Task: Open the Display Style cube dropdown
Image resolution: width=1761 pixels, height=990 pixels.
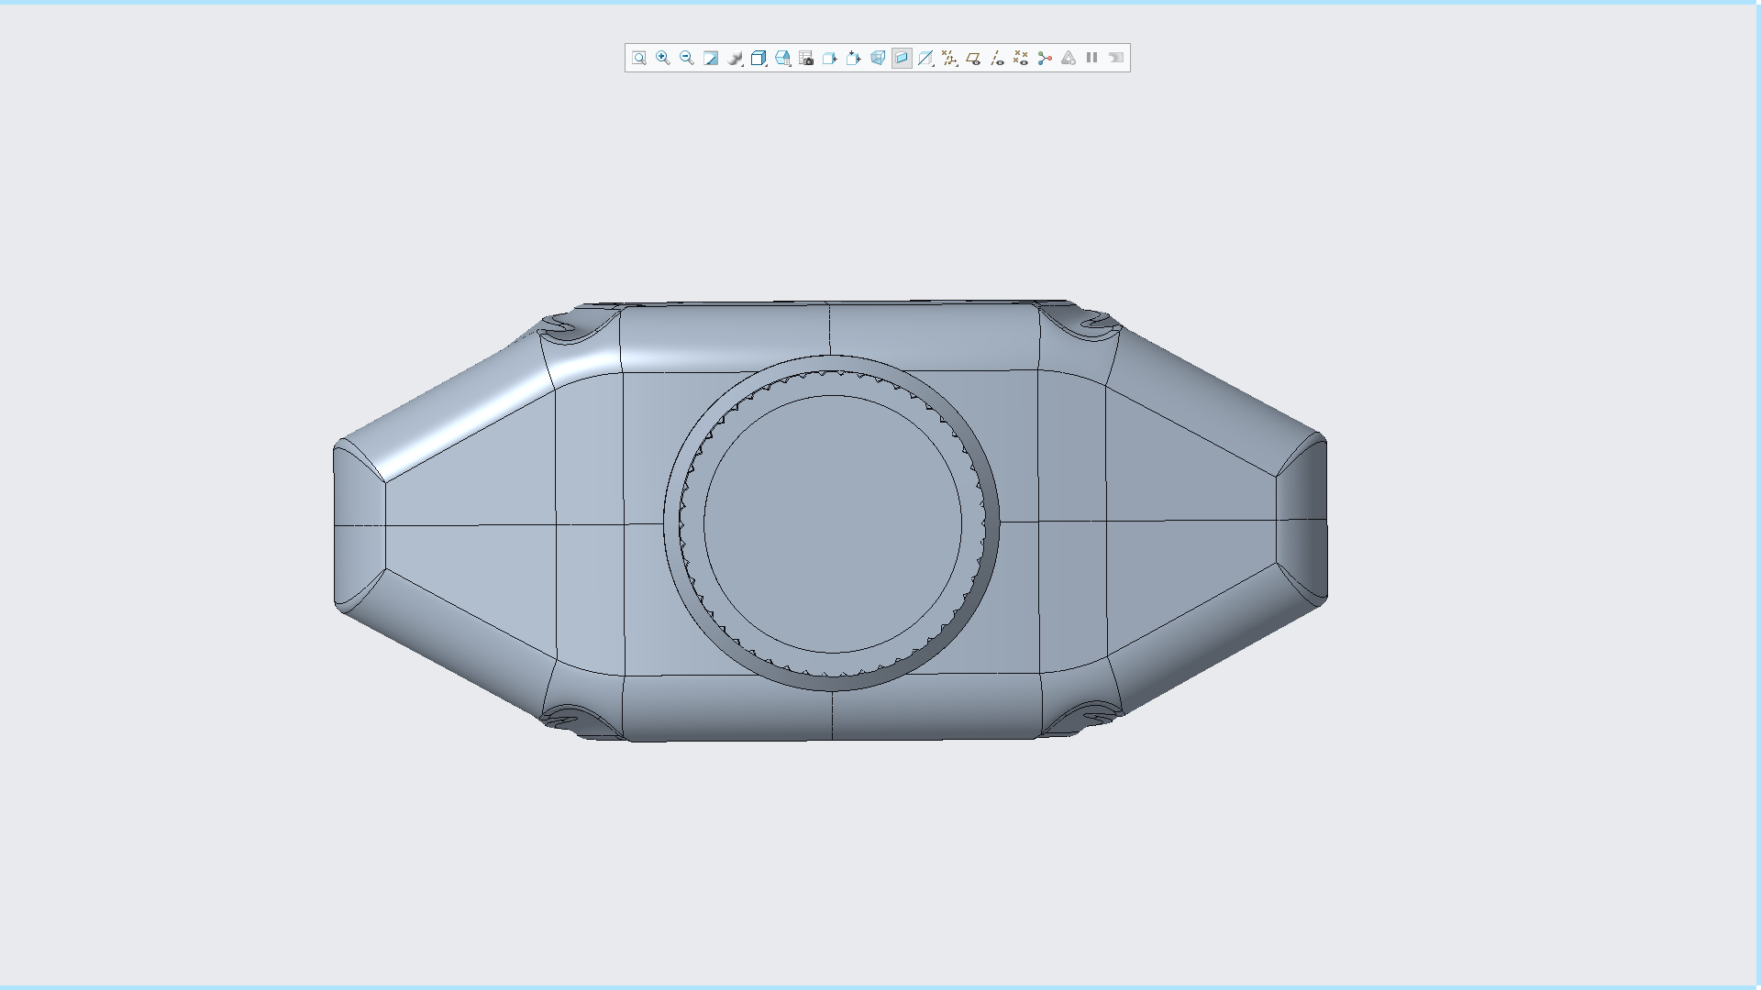Action: point(759,58)
